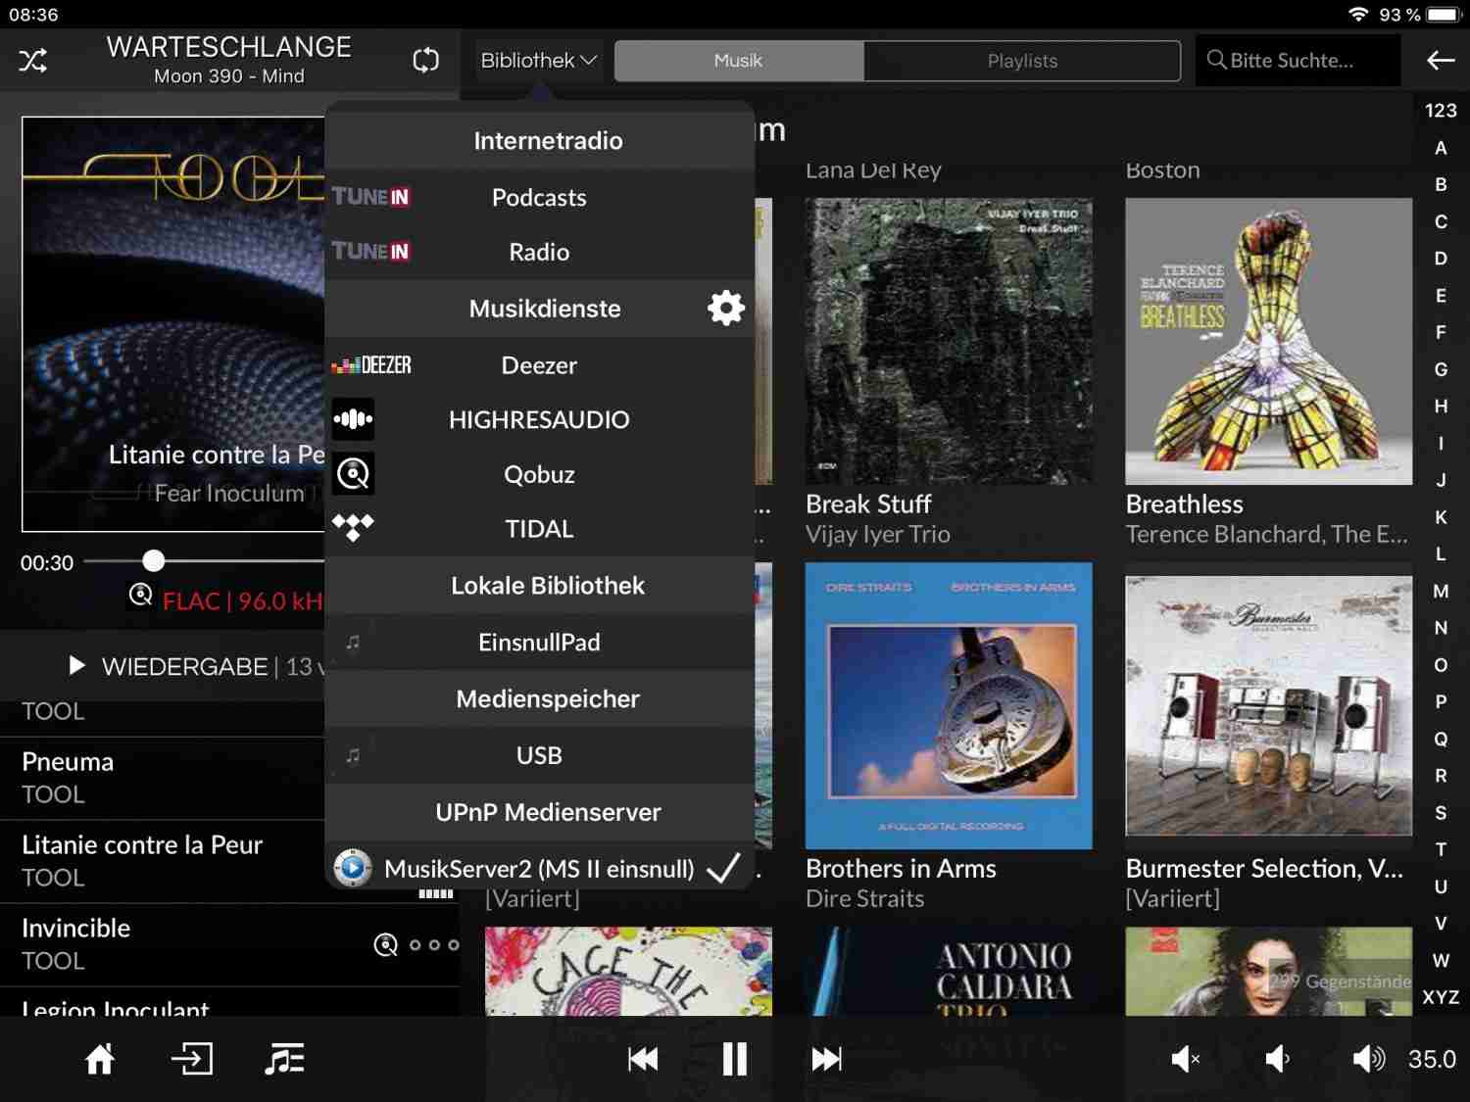Switch to the Musik tab
This screenshot has height=1102, width=1470.
coord(739,61)
